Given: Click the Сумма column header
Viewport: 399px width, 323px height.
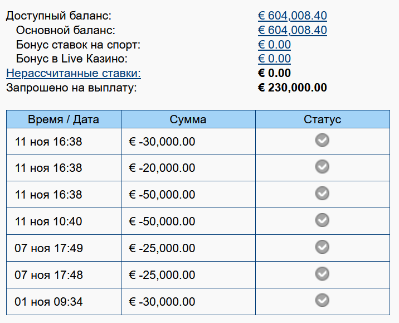Looking at the screenshot, I should pos(188,119).
